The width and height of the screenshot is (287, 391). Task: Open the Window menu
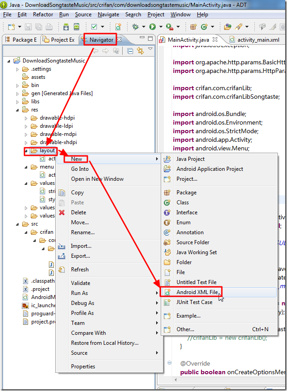click(180, 14)
